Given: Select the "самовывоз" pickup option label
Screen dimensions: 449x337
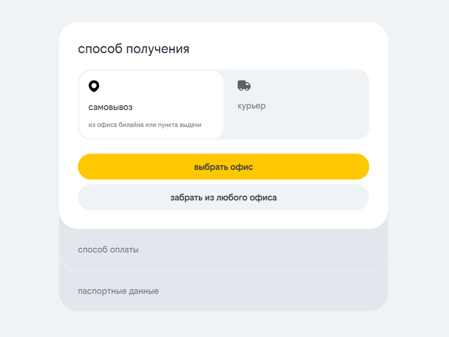Looking at the screenshot, I should 110,107.
